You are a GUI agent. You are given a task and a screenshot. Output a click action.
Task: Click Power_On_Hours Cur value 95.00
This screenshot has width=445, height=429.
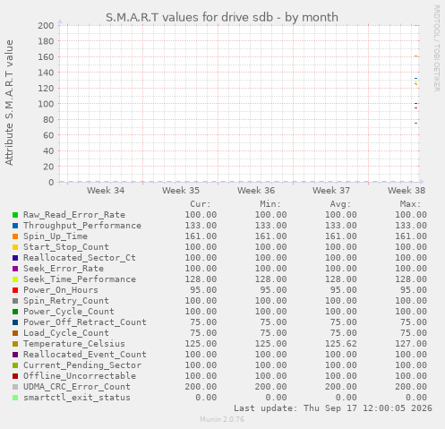(203, 290)
